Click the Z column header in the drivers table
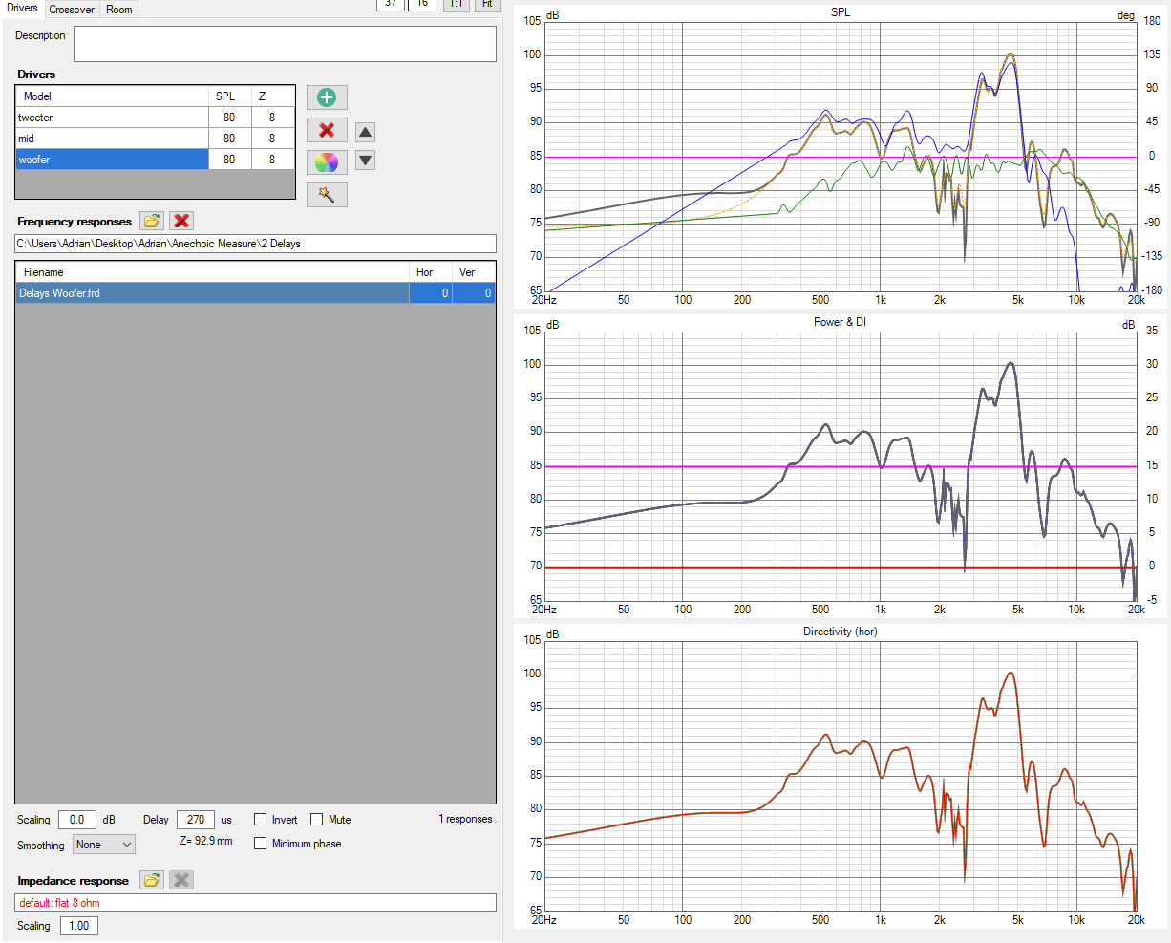The width and height of the screenshot is (1171, 943). point(274,96)
